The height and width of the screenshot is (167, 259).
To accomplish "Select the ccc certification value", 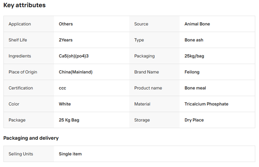I will point(62,88).
